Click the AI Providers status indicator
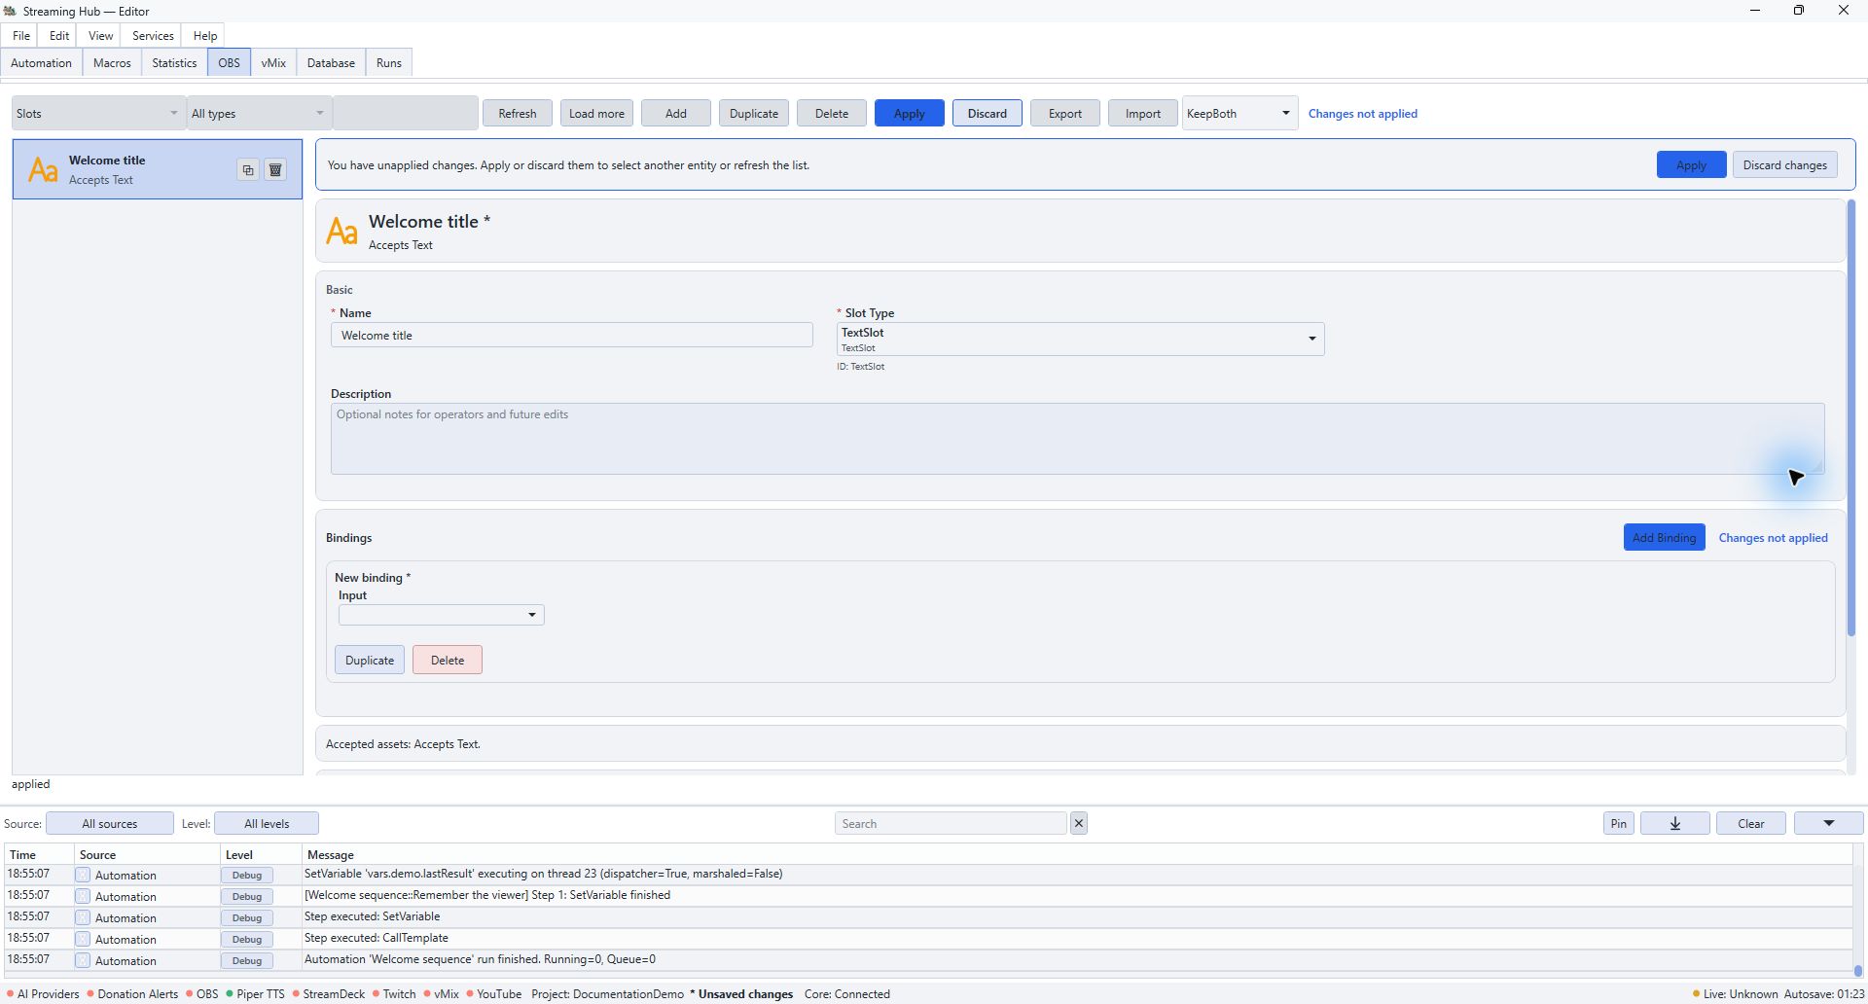1868x1004 pixels. pyautogui.click(x=43, y=994)
